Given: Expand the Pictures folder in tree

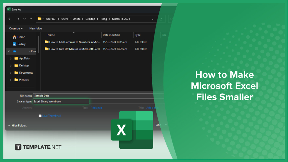Looking at the screenshot, I should point(11,80).
